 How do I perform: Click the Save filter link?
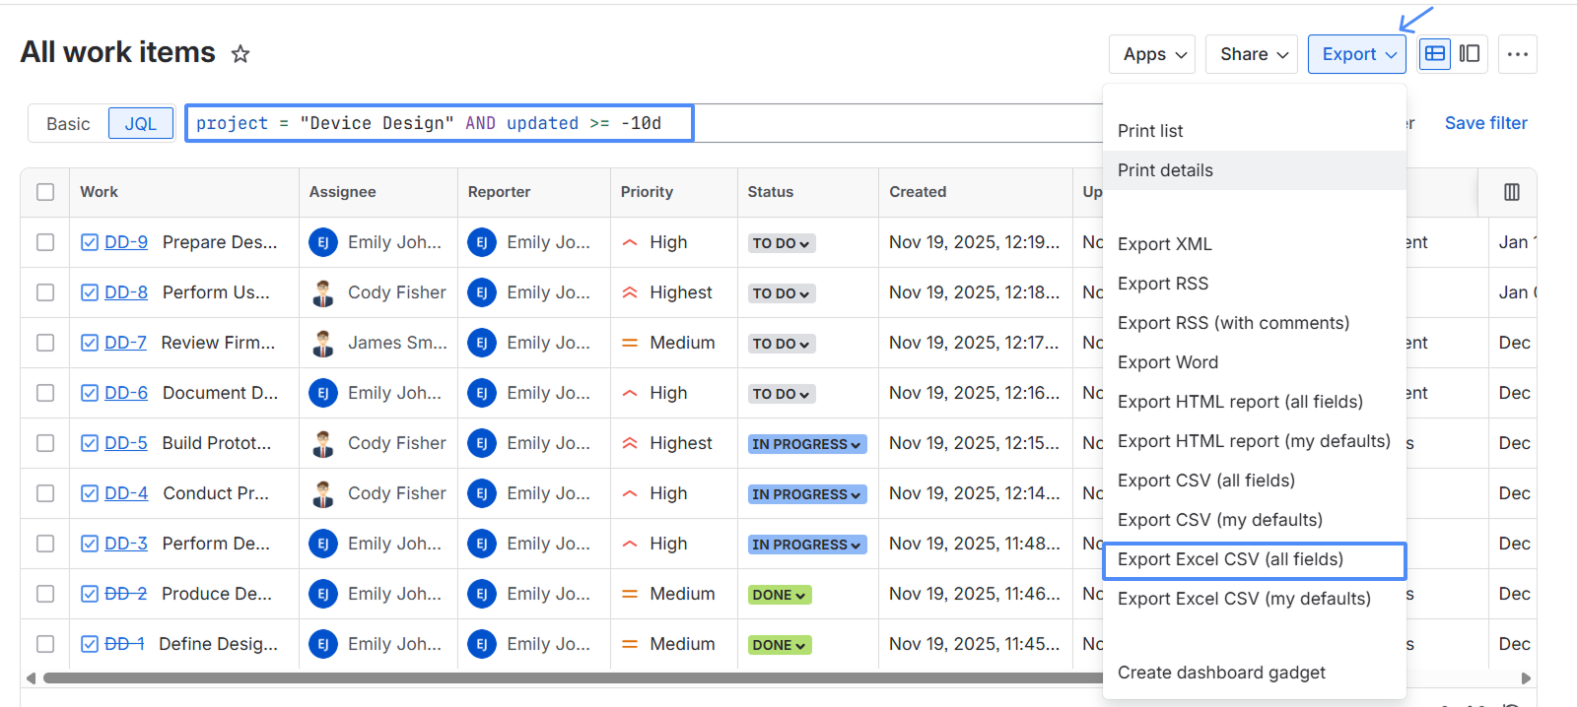(1485, 123)
